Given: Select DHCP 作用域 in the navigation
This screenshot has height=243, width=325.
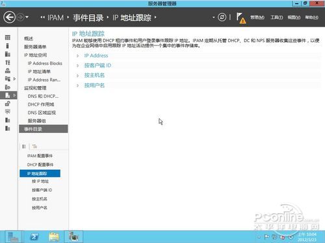Looking at the screenshot, I should 41,104.
